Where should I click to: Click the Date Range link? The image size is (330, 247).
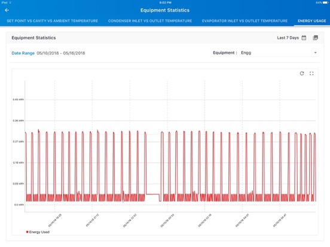[x=23, y=53]
